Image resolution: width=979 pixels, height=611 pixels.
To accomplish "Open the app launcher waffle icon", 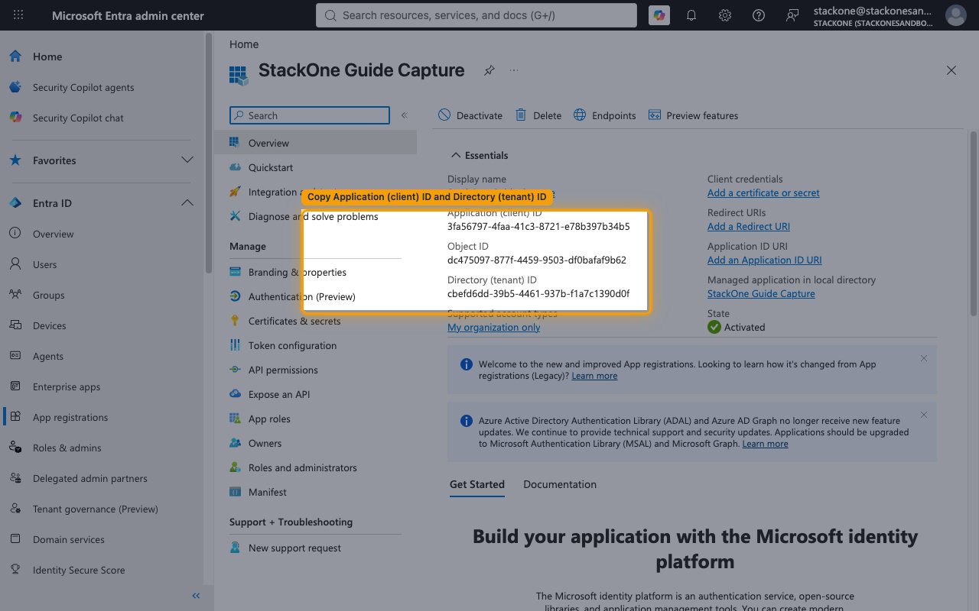I will pyautogui.click(x=18, y=15).
